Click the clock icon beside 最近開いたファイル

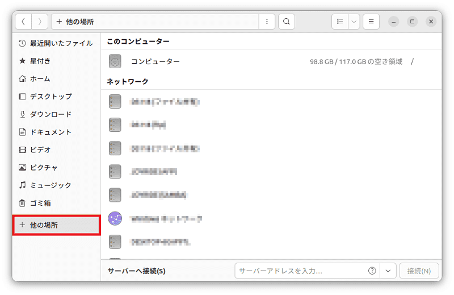[22, 44]
